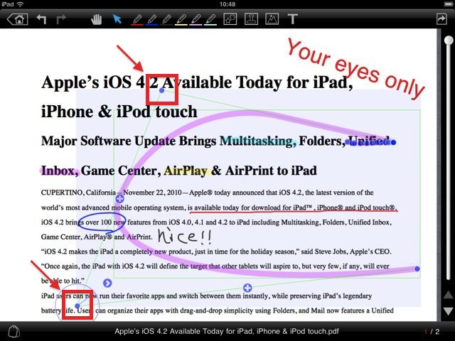Select the plus handle near CUPERTINO line
Image resolution: width=455 pixels, height=341 pixels.
(x=120, y=199)
